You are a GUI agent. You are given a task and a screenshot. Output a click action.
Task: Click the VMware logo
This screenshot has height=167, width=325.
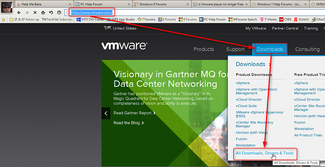coord(124,46)
